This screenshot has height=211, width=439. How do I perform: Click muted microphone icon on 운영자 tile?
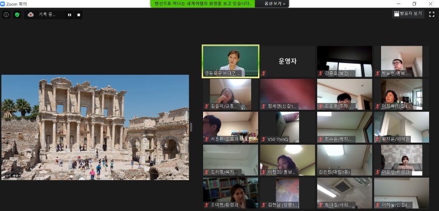pyautogui.click(x=263, y=74)
